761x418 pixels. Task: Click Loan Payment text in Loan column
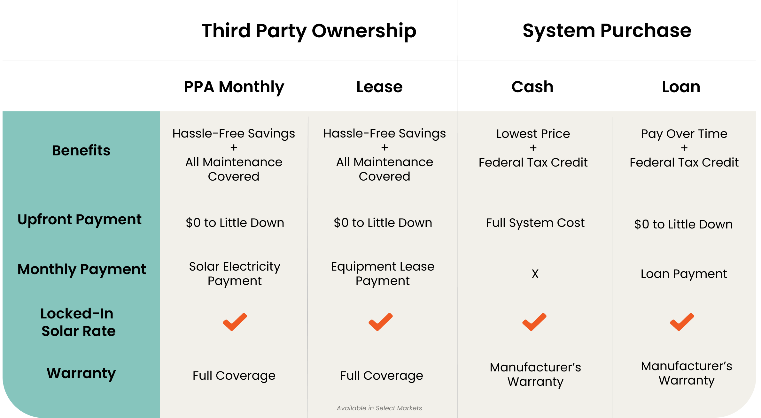[x=684, y=274]
